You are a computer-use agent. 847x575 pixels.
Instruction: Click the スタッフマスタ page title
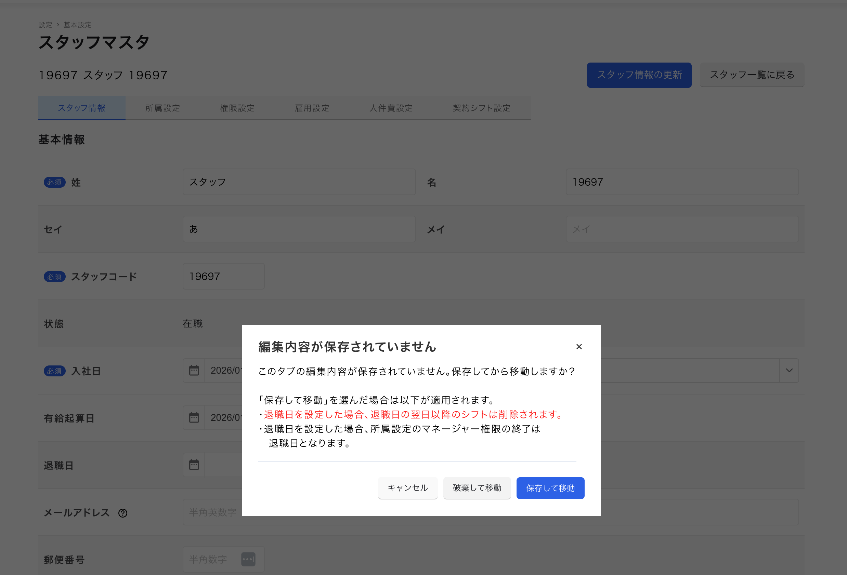pos(94,42)
